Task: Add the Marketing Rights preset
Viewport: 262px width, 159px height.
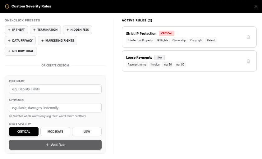Action: point(57,41)
